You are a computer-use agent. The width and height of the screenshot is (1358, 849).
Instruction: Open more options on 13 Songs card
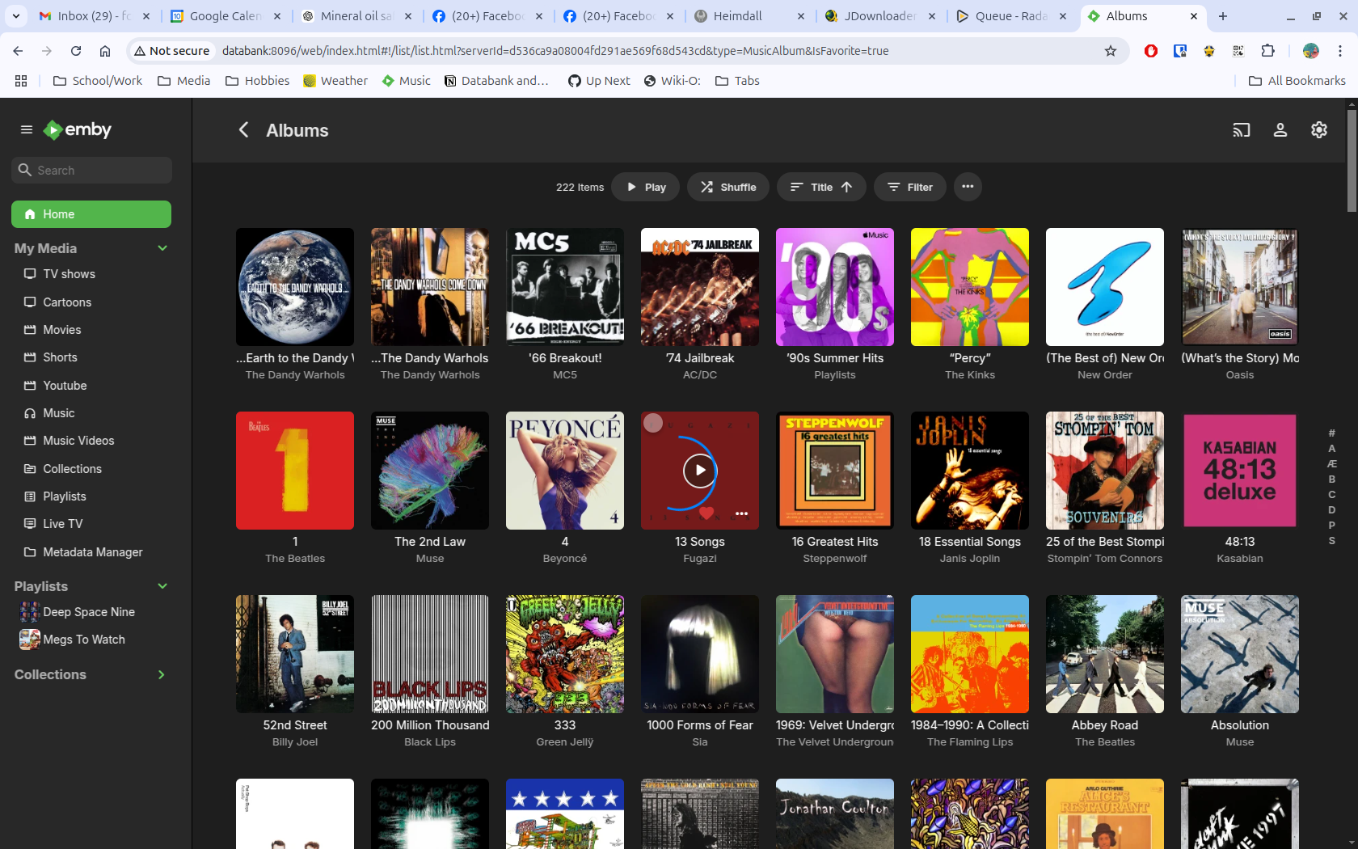741,513
